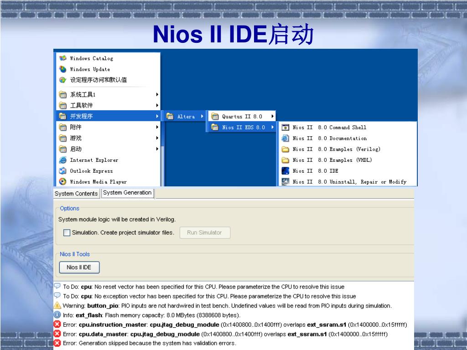The image size is (467, 350).
Task: Enable the Simulation project files checkbox
Action: (67, 233)
